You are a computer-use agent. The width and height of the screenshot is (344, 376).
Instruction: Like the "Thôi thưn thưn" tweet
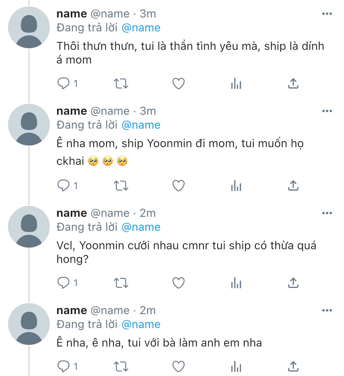tap(178, 84)
